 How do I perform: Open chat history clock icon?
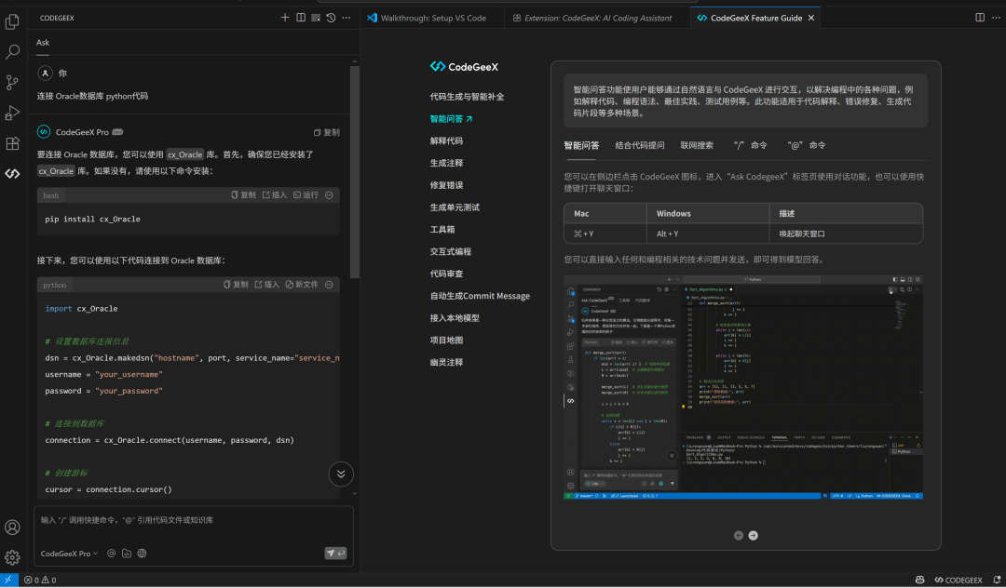click(x=331, y=18)
